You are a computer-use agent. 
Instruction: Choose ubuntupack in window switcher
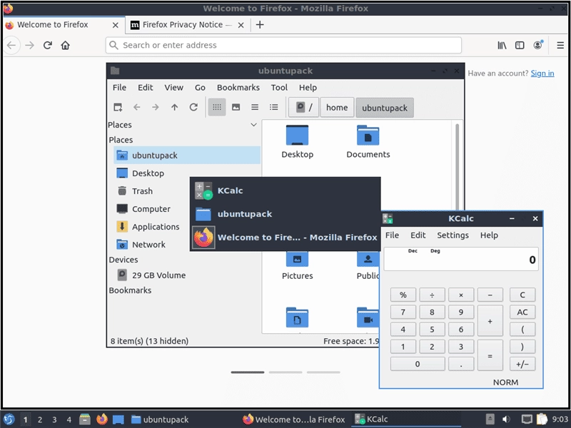tap(285, 214)
